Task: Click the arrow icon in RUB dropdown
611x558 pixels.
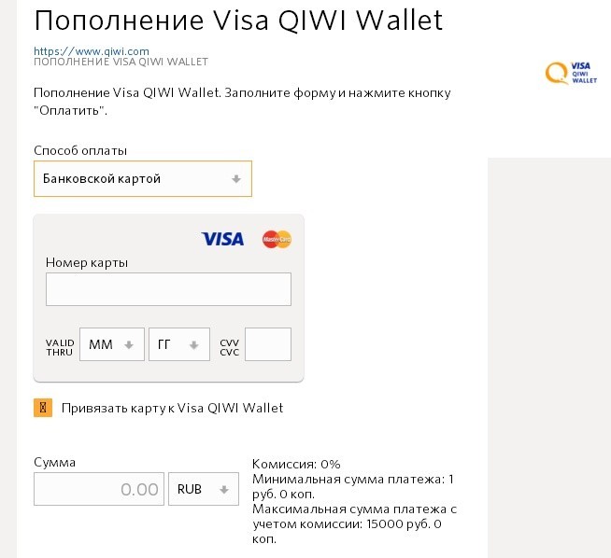Action: (223, 490)
